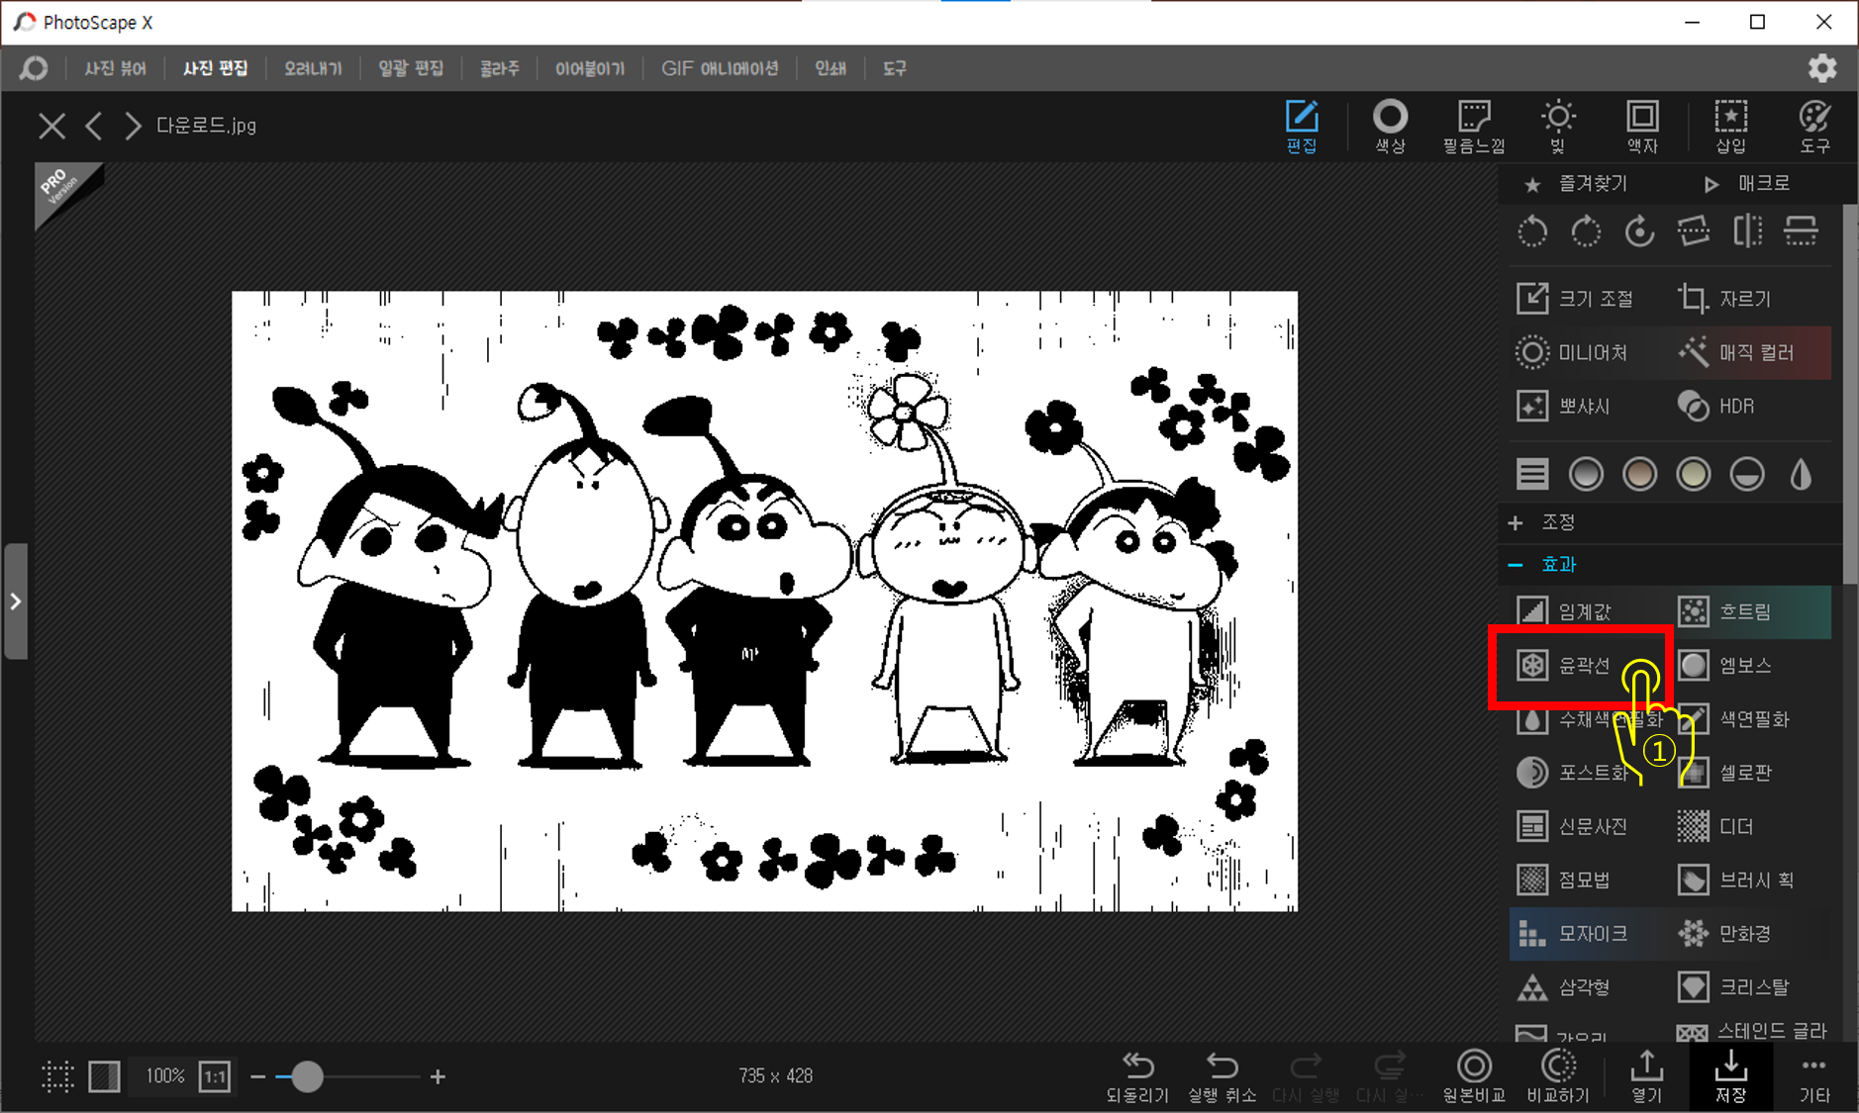
Task: Open the 액자 (Frame) tool tab
Action: [1642, 127]
